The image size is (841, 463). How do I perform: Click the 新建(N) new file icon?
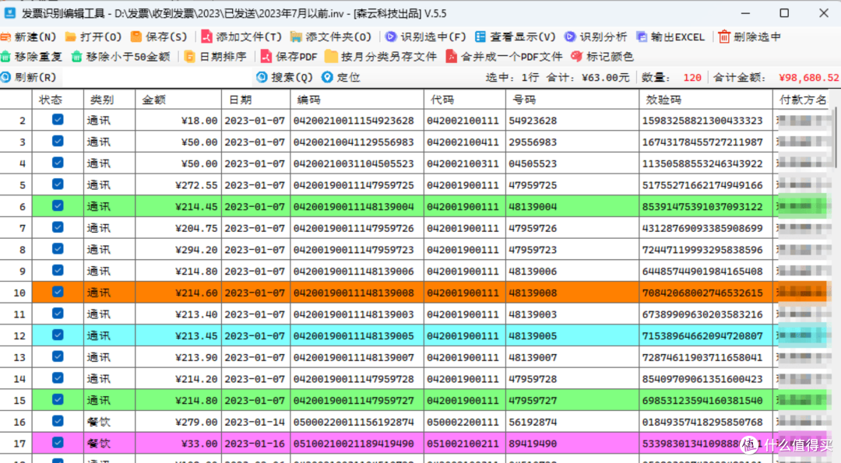[5, 37]
